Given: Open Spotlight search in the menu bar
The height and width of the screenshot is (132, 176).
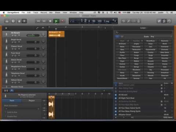Looking at the screenshot, I should point(167,12).
